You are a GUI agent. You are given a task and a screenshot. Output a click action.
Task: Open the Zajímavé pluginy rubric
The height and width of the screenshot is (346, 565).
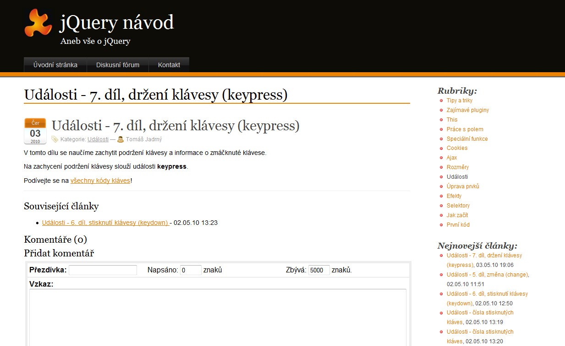[468, 110]
